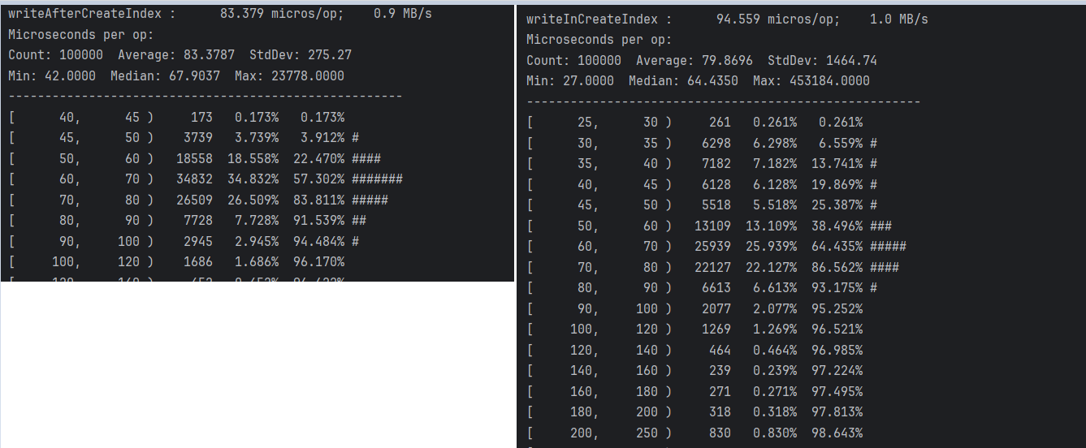Click Average: 83.3787 in left output
The image size is (1086, 448).
point(176,55)
